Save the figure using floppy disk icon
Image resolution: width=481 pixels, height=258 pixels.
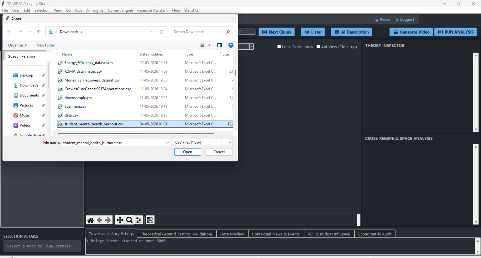click(x=150, y=220)
